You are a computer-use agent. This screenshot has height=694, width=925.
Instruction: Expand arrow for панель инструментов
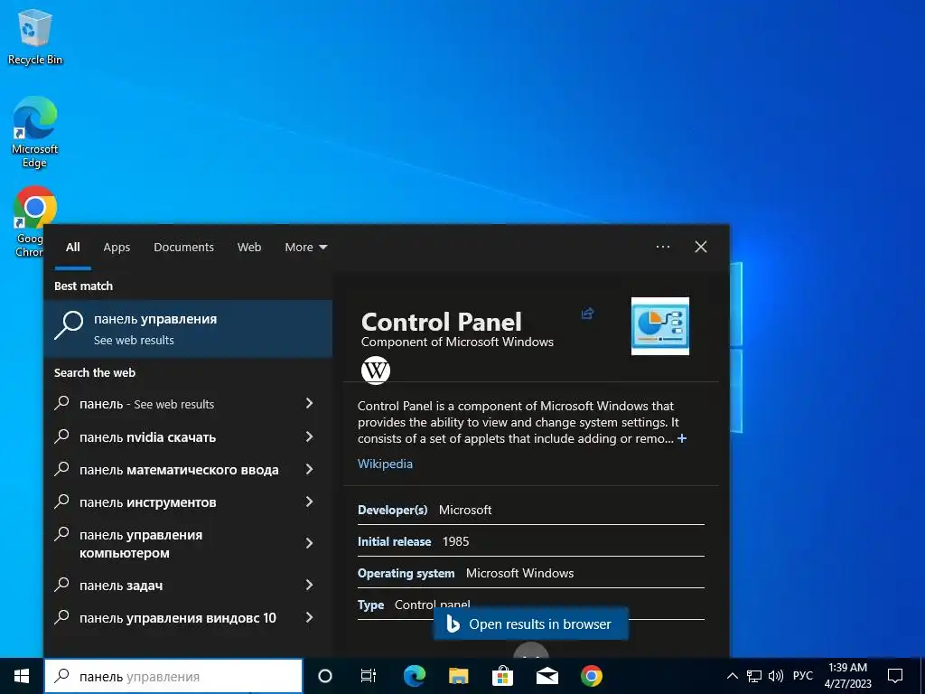click(309, 502)
